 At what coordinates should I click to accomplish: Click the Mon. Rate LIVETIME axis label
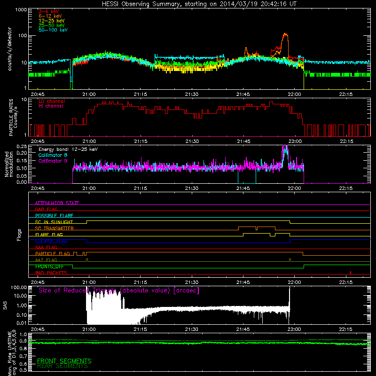point(12,353)
